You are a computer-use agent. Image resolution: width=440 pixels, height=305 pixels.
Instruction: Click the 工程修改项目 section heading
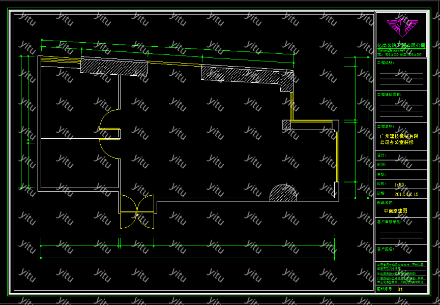click(389, 95)
